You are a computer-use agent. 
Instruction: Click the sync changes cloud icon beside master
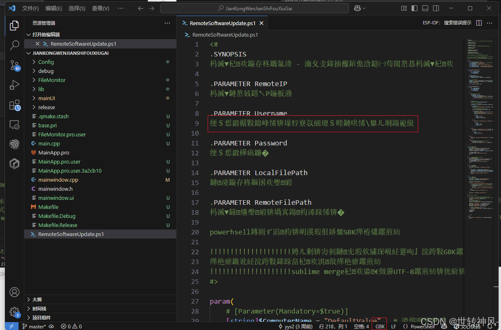52,326
